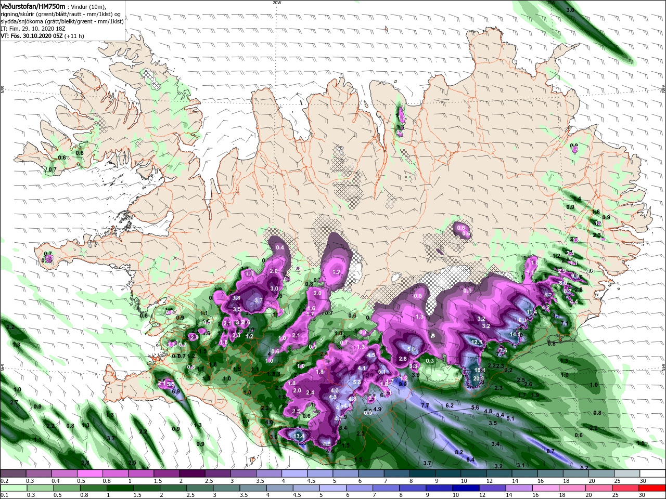Click the 8.7 value over the sea
This screenshot has height=499, width=666.
550,451
